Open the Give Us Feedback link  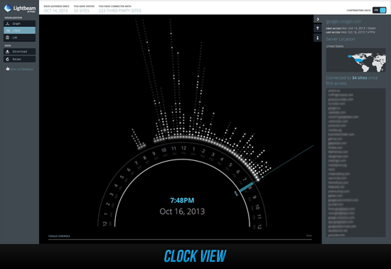22,69
